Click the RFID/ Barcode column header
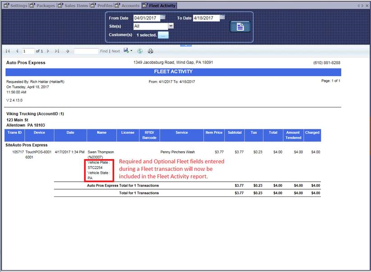The width and height of the screenshot is (371, 272). pyautogui.click(x=149, y=135)
